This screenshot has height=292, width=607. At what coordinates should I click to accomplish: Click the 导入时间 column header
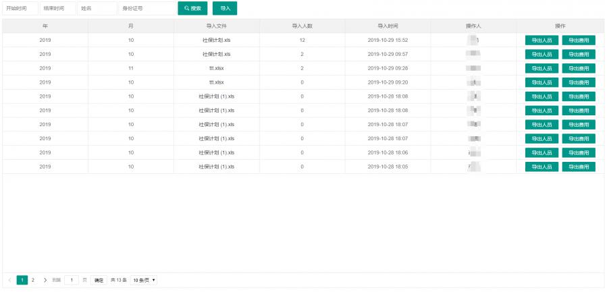(x=388, y=26)
